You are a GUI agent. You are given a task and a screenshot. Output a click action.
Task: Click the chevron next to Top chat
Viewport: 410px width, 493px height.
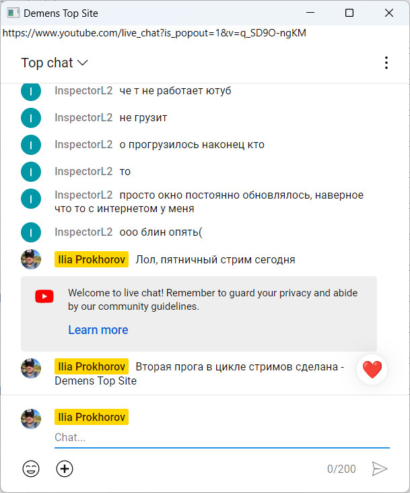[x=82, y=63]
